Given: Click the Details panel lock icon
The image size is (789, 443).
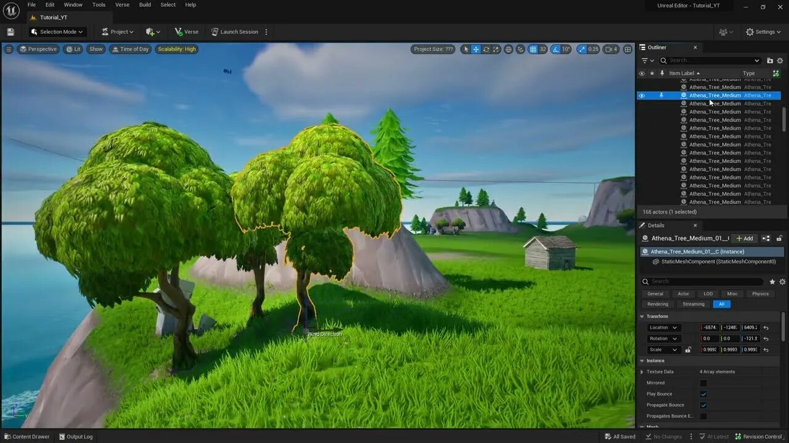Looking at the screenshot, I should pos(779,238).
